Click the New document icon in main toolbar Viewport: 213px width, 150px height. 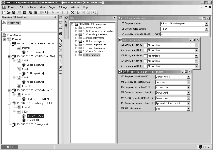[x=4, y=12]
